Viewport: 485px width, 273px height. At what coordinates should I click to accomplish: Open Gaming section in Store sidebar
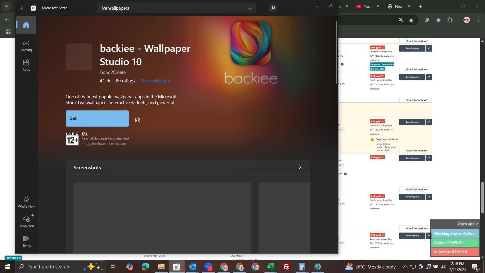click(x=26, y=46)
